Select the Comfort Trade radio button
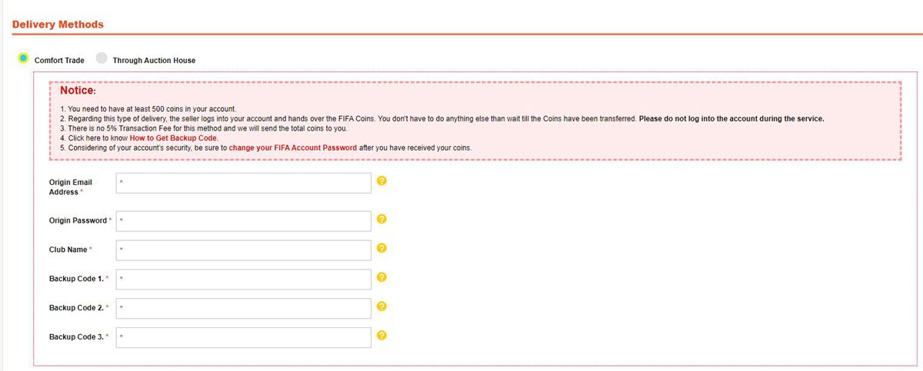Viewport: 923px width, 371px height. pyautogui.click(x=23, y=58)
